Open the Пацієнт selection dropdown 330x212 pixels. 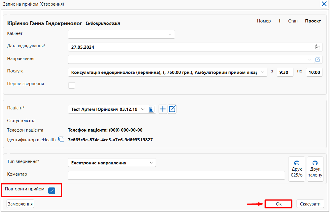(x=143, y=109)
